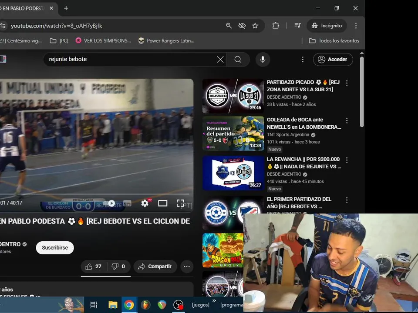The height and width of the screenshot is (313, 418).
Task: Open the more actions ellipsis button below the video
Action: [187, 266]
